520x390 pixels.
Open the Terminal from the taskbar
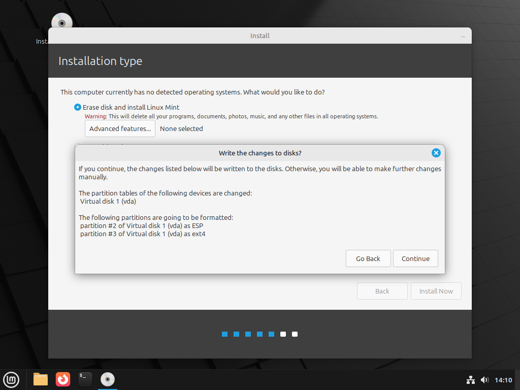(85, 379)
